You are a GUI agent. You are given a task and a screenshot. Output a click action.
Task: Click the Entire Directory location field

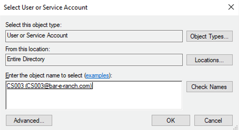coord(94,59)
